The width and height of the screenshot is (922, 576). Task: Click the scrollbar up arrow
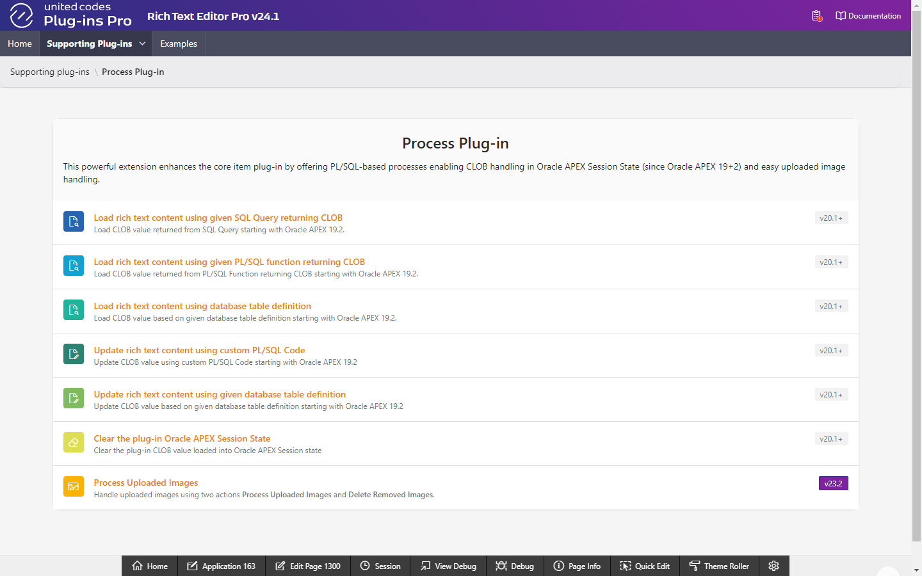click(x=916, y=5)
